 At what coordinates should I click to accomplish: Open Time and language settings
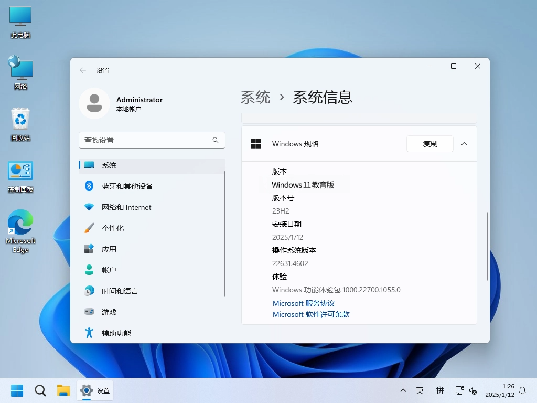pyautogui.click(x=120, y=291)
